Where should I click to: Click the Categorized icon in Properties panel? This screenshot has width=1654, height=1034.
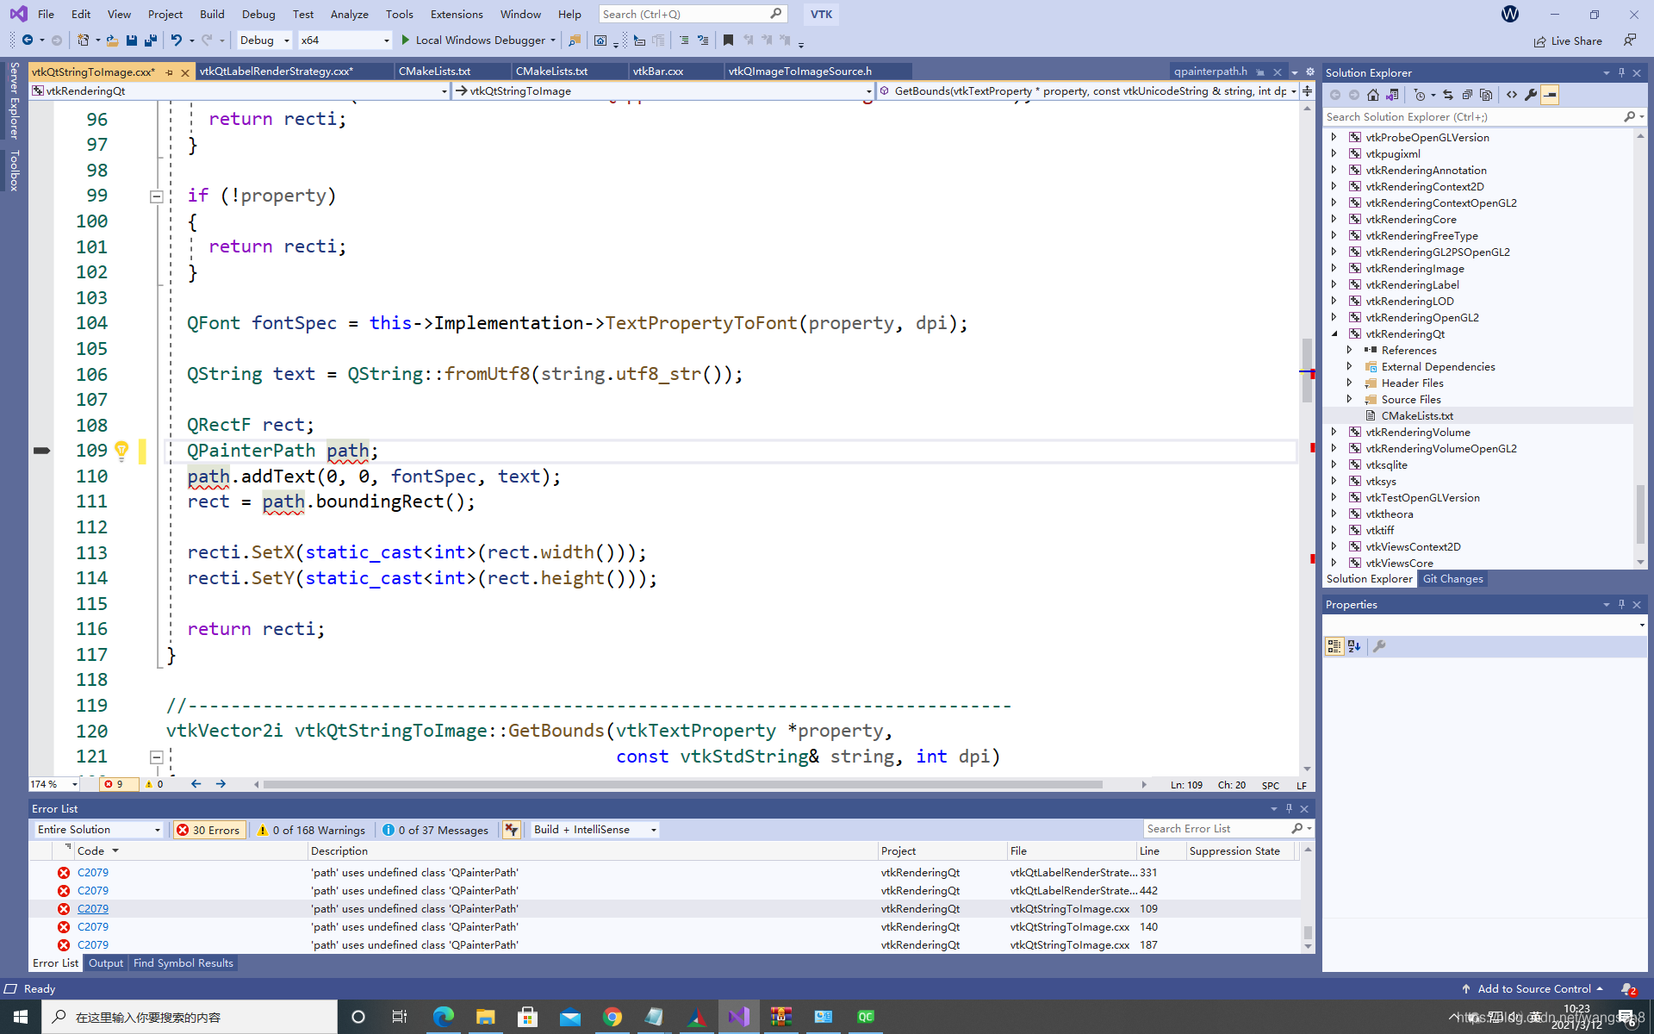(1334, 646)
